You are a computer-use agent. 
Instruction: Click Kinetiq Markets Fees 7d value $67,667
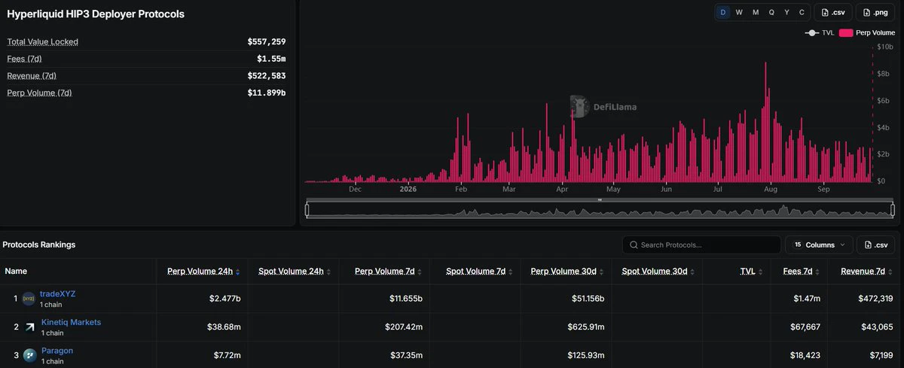(805, 327)
